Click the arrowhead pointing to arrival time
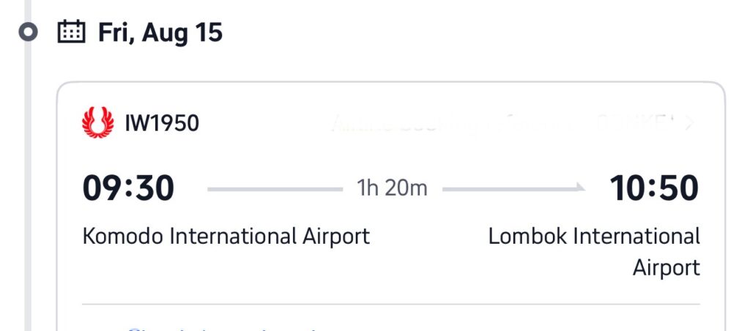 tap(580, 187)
